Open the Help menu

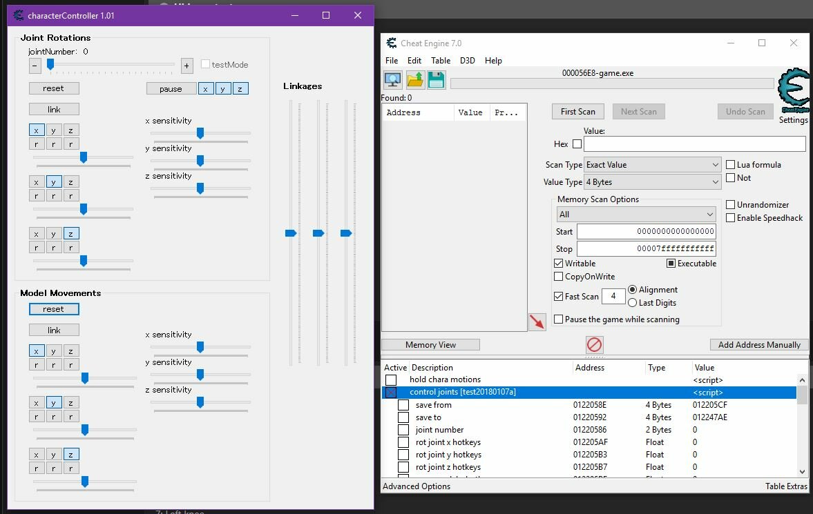coord(493,61)
